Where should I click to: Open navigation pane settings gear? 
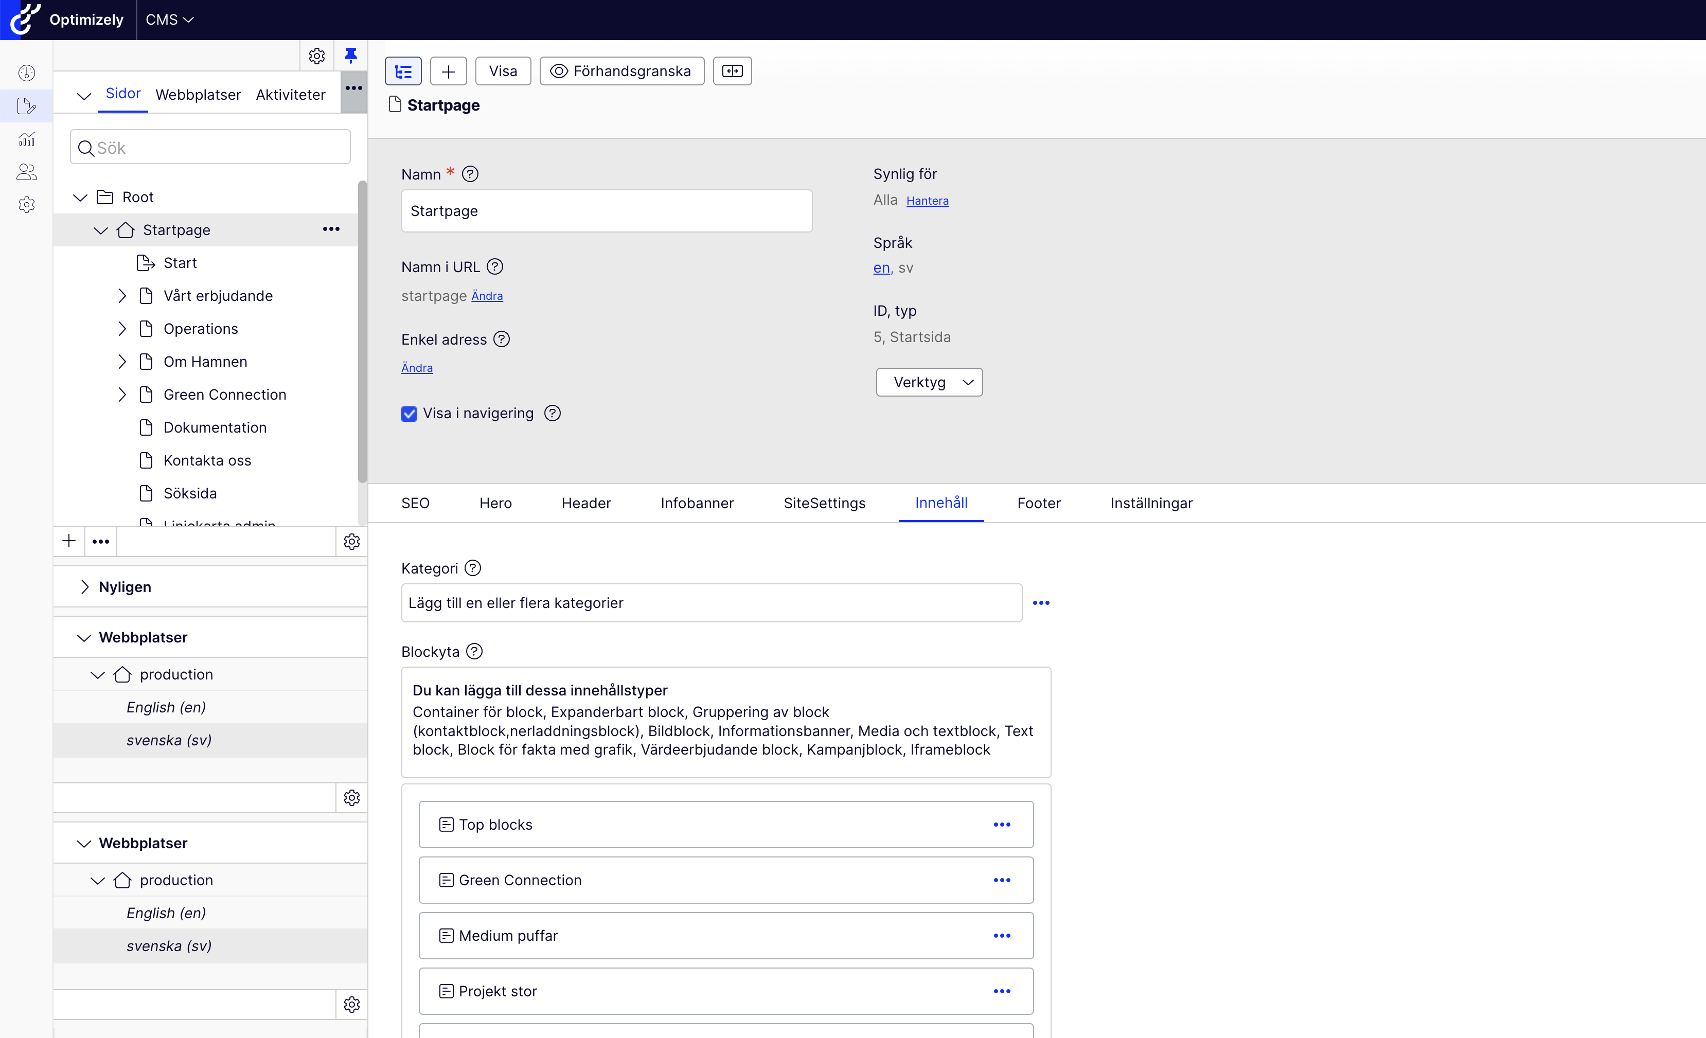(316, 56)
